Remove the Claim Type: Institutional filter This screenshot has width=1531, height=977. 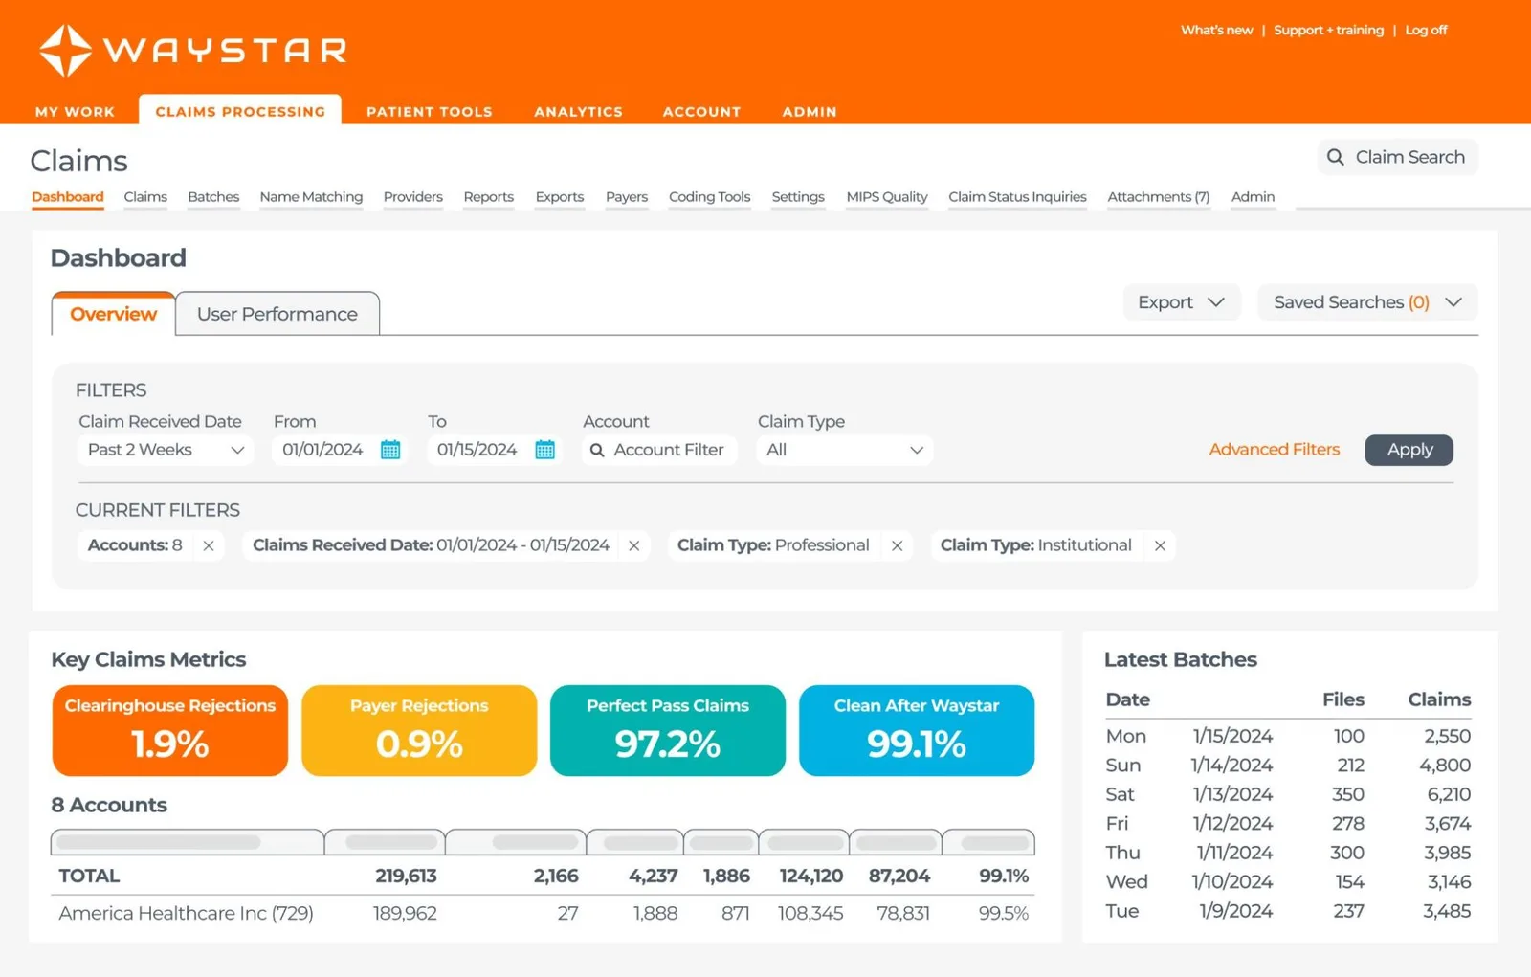tap(1160, 545)
